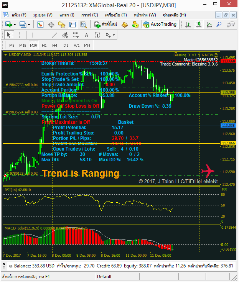Click the blue 113.038 price label

click(228, 126)
